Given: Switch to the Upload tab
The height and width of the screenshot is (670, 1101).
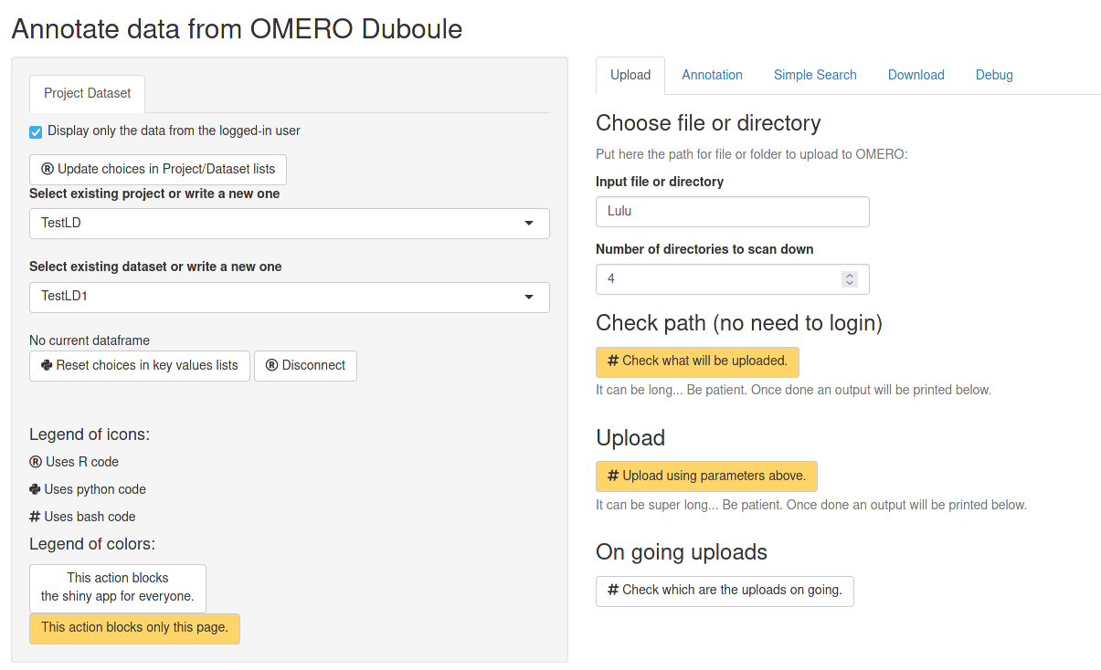Looking at the screenshot, I should pyautogui.click(x=630, y=75).
